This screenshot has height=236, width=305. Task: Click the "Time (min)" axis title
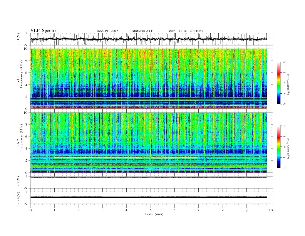pos(154,214)
